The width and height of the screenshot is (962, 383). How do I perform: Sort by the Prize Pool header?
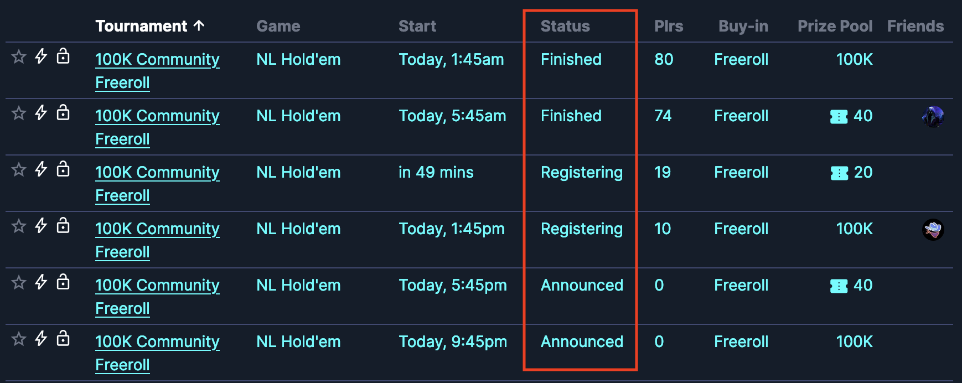point(835,26)
